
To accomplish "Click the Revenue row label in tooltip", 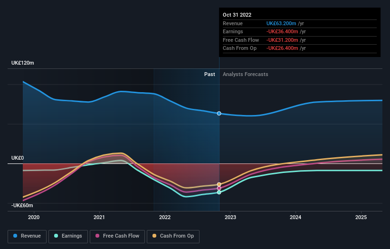I will 233,23.
